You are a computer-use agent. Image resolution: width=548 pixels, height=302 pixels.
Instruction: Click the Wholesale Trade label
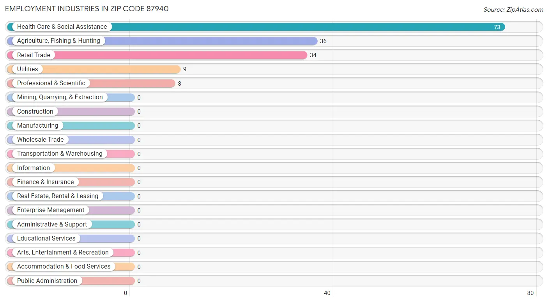[x=40, y=139]
